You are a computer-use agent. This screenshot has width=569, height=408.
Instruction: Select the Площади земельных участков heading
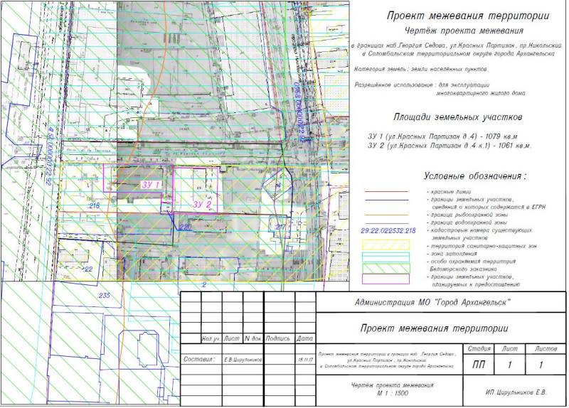457,117
